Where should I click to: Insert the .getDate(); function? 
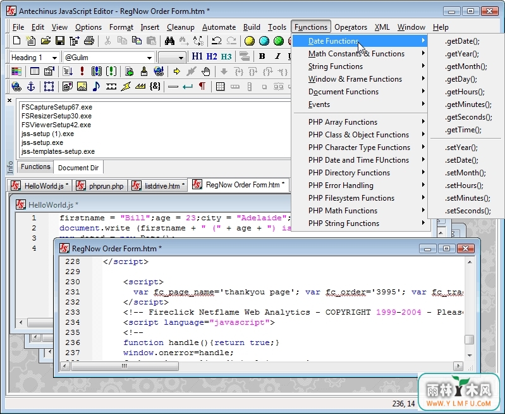point(466,41)
